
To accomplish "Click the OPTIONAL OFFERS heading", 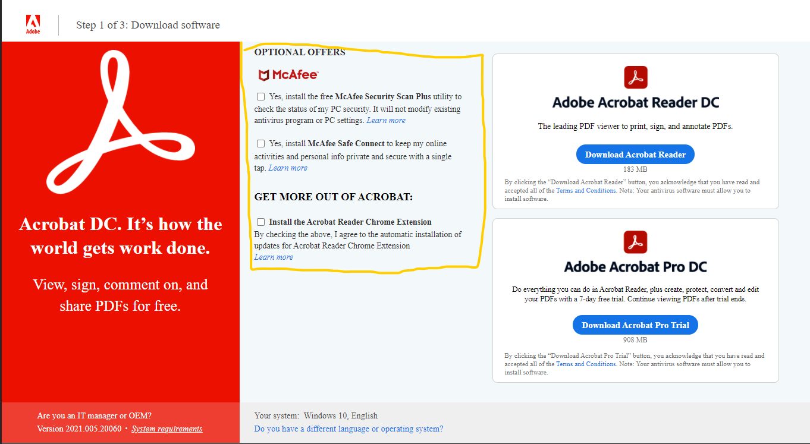I will [x=300, y=52].
